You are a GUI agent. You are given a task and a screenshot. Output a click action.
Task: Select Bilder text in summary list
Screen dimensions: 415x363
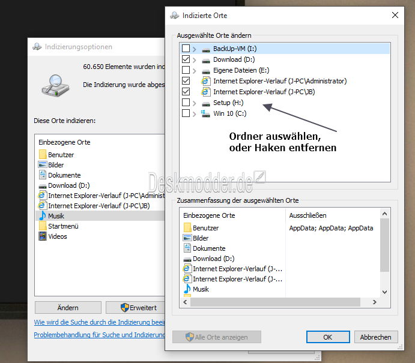pos(201,238)
